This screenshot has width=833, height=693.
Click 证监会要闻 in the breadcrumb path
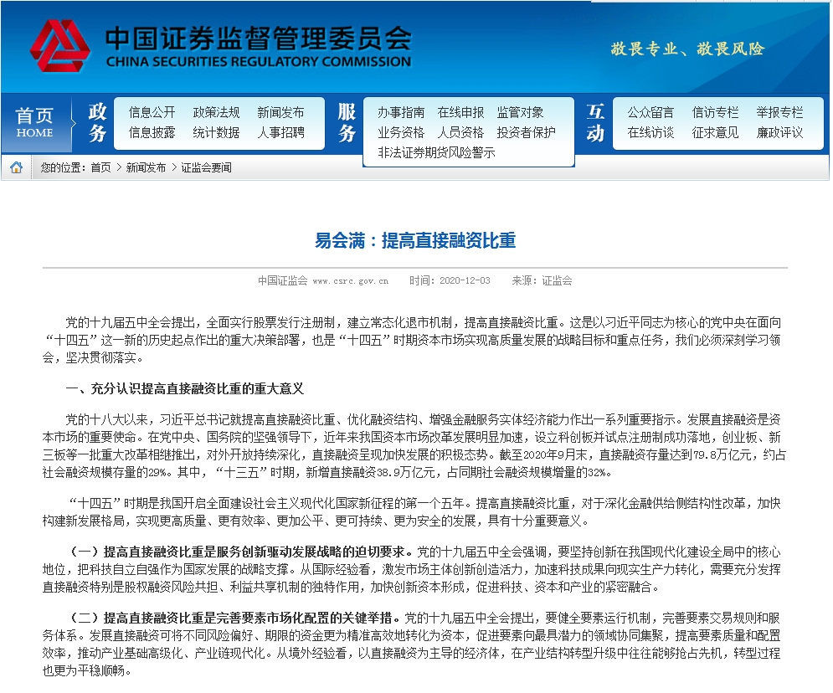pyautogui.click(x=206, y=167)
